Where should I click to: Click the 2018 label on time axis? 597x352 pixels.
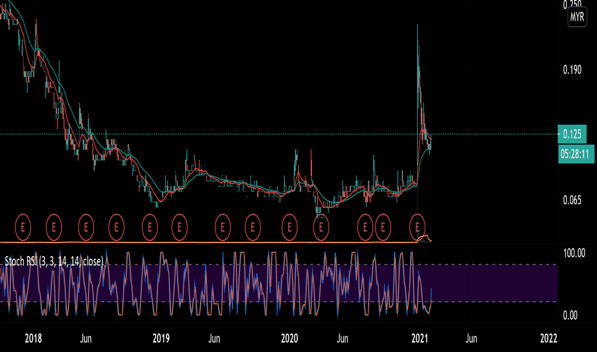coord(33,339)
